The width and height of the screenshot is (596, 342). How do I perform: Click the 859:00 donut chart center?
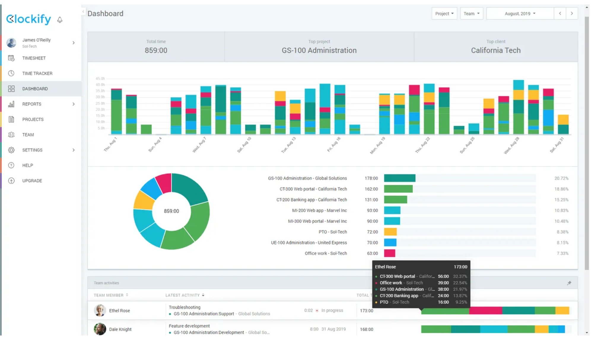click(171, 211)
